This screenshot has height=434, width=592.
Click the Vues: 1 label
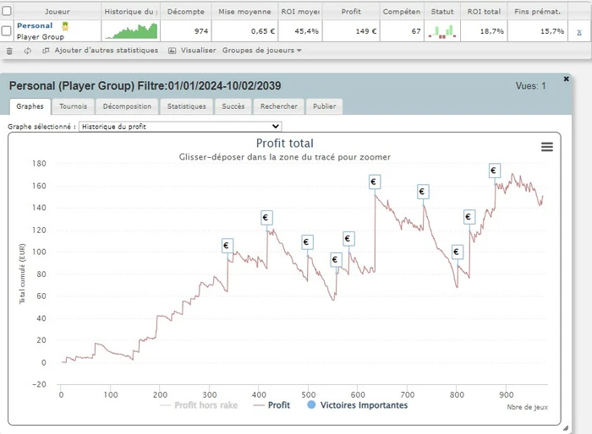[530, 86]
